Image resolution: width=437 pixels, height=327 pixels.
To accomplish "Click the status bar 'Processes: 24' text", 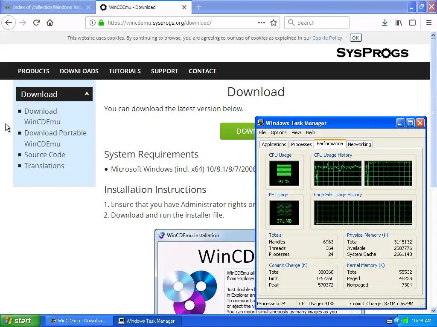I will click(x=271, y=304).
